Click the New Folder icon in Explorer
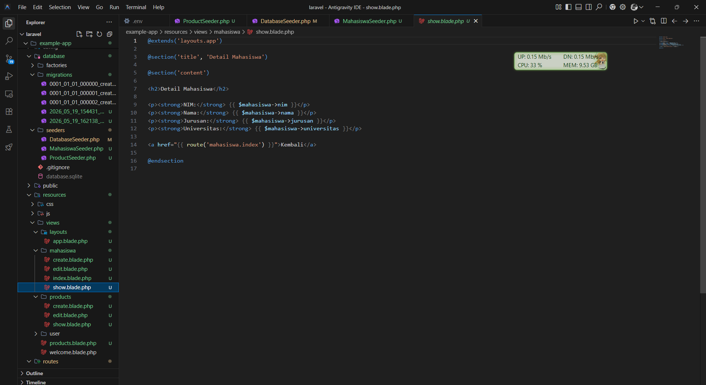 [x=90, y=34]
